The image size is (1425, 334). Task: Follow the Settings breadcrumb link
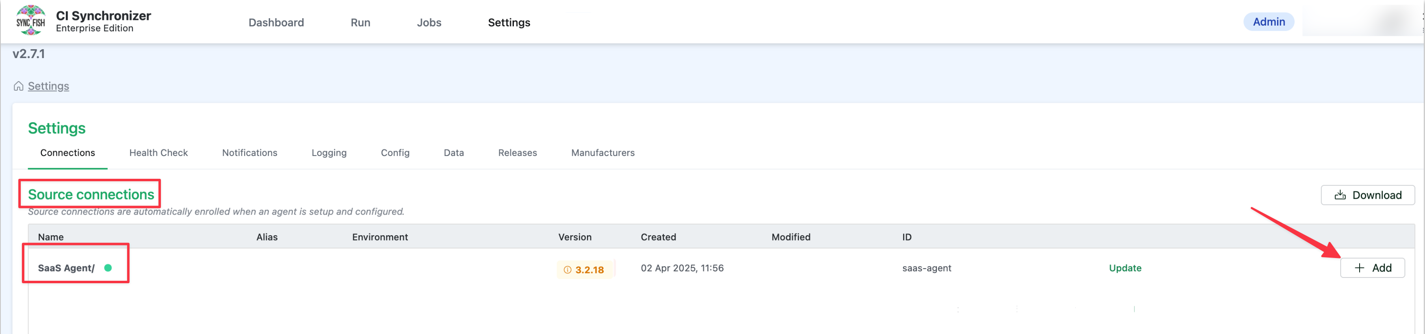point(48,86)
